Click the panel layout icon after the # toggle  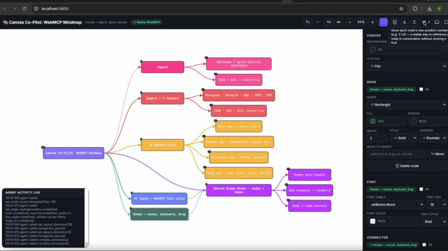tap(437, 22)
